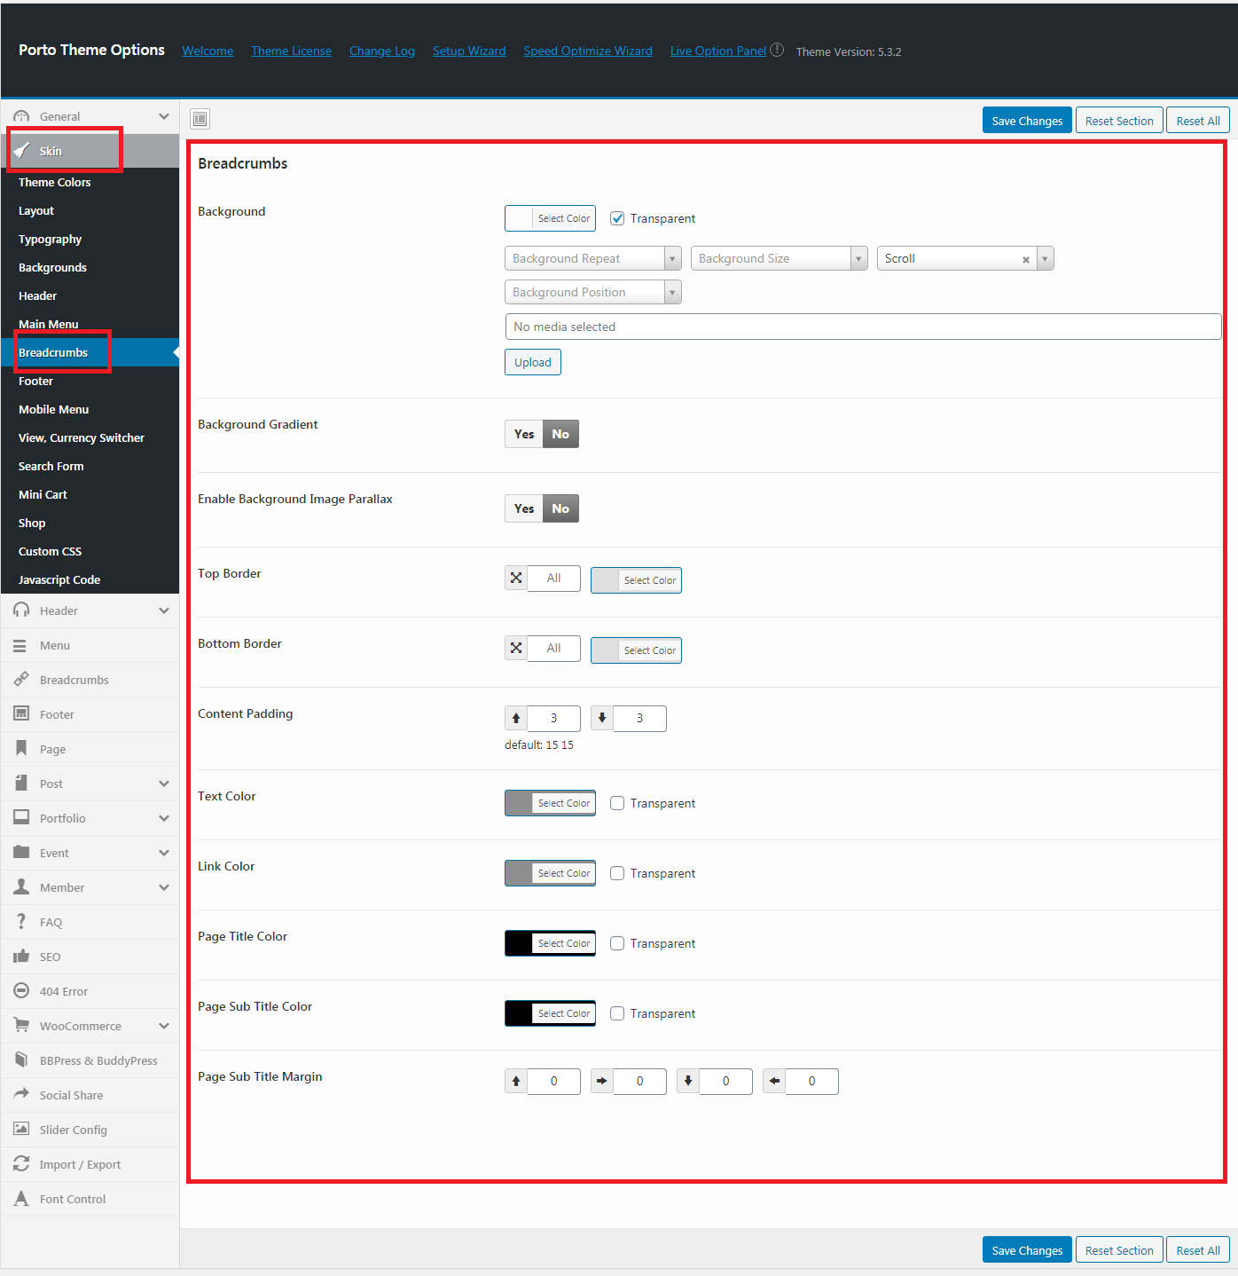Click the SEO thumbs-up icon
Image resolution: width=1238 pixels, height=1276 pixels.
21,956
